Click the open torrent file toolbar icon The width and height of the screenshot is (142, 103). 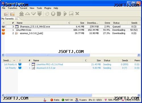click(x=6, y=14)
